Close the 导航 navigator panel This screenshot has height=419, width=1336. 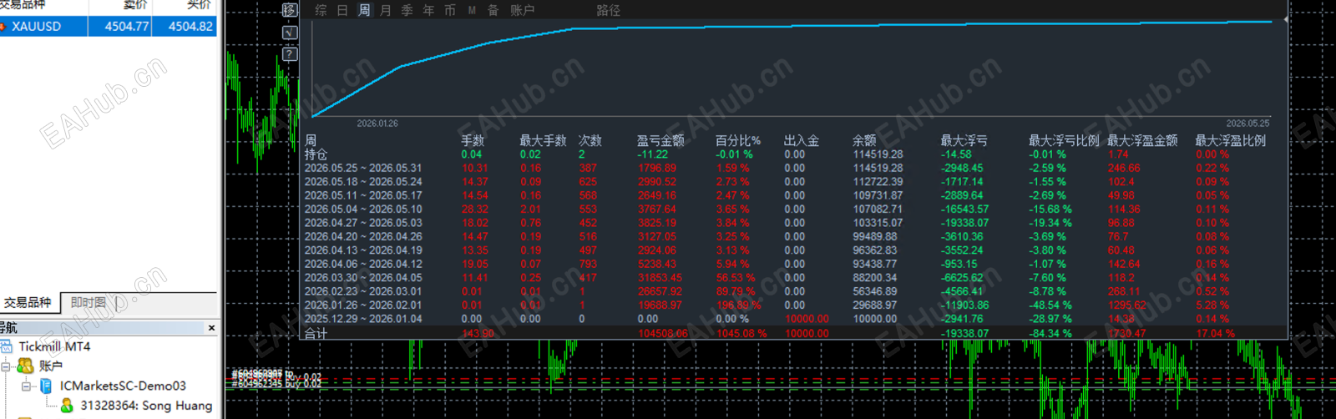[211, 328]
